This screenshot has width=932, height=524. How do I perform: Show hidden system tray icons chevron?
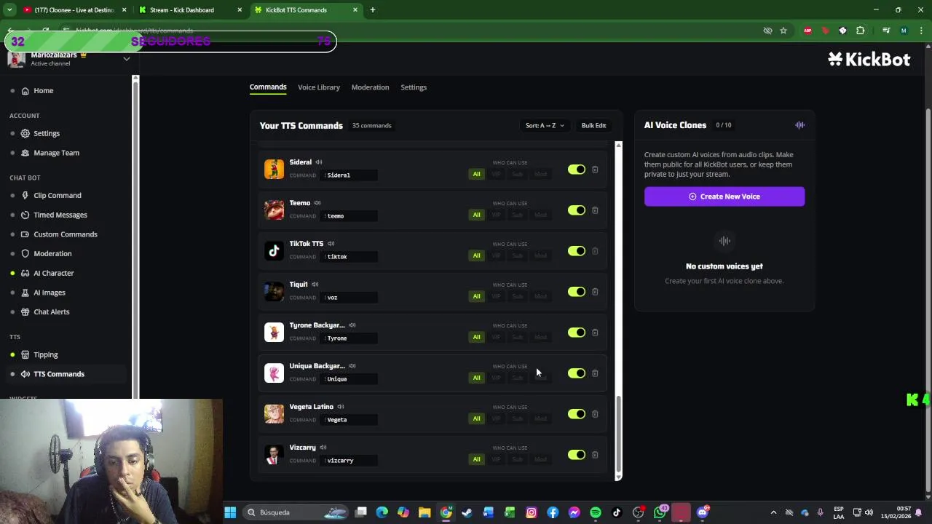tap(773, 512)
